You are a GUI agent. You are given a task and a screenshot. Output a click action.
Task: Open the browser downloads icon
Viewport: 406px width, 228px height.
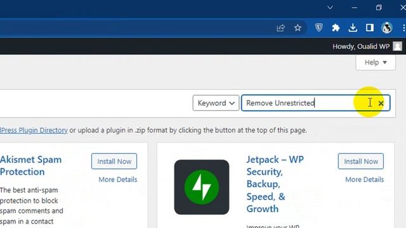(x=353, y=28)
